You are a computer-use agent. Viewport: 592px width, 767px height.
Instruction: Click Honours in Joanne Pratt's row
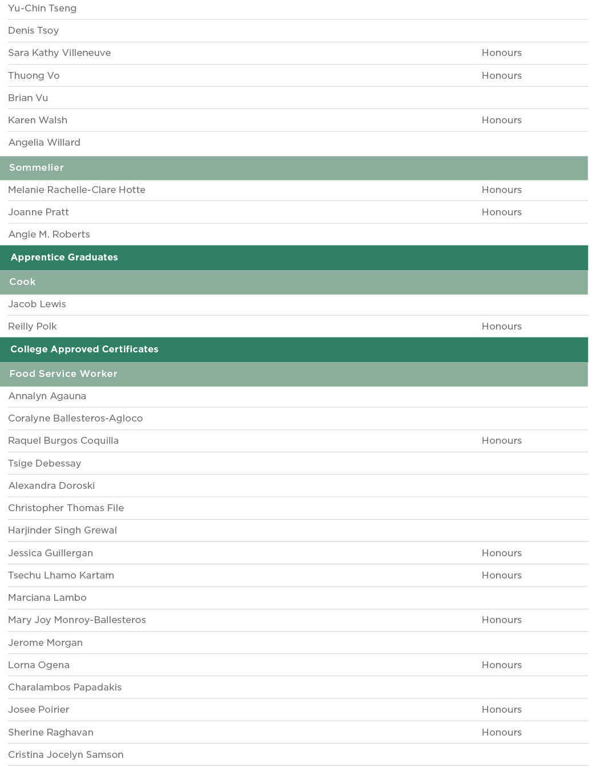click(x=501, y=212)
